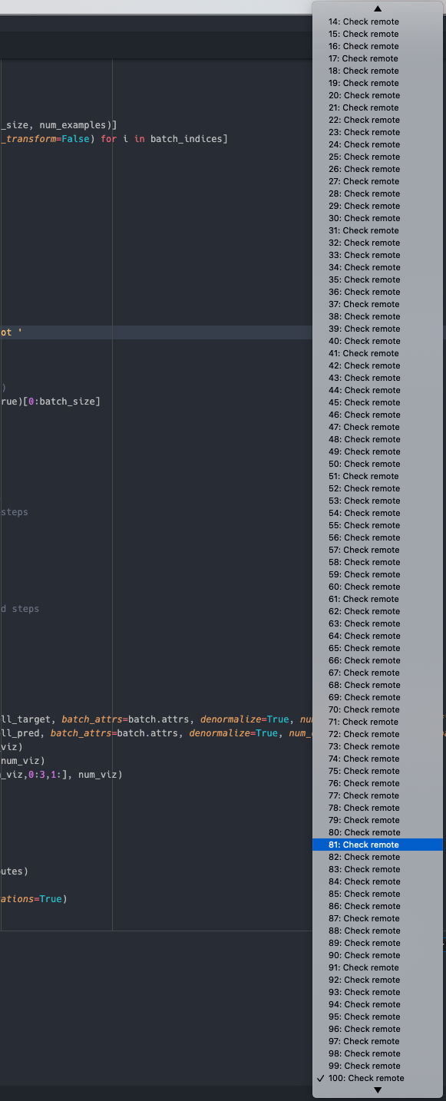This screenshot has height=1101, width=446.
Task: Select 94: Check remote
Action: 378,1004
